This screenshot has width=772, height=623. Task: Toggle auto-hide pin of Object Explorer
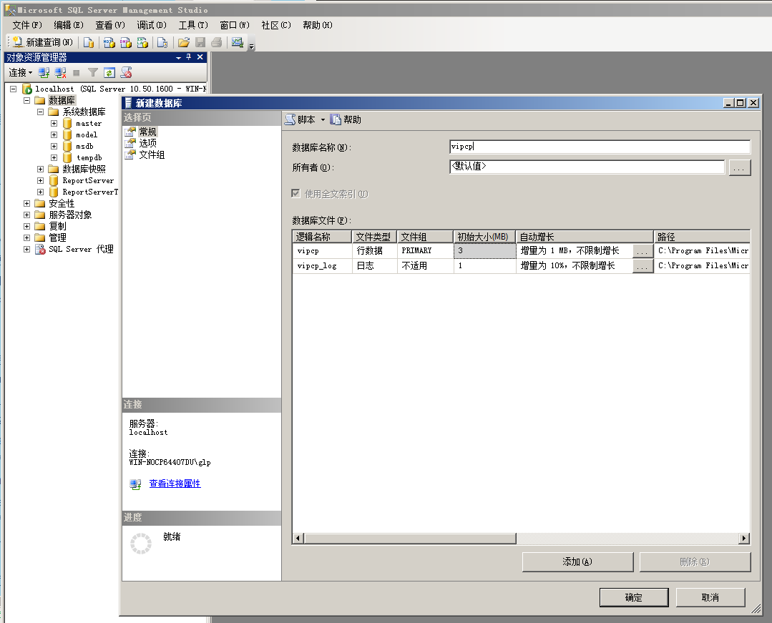pos(189,57)
